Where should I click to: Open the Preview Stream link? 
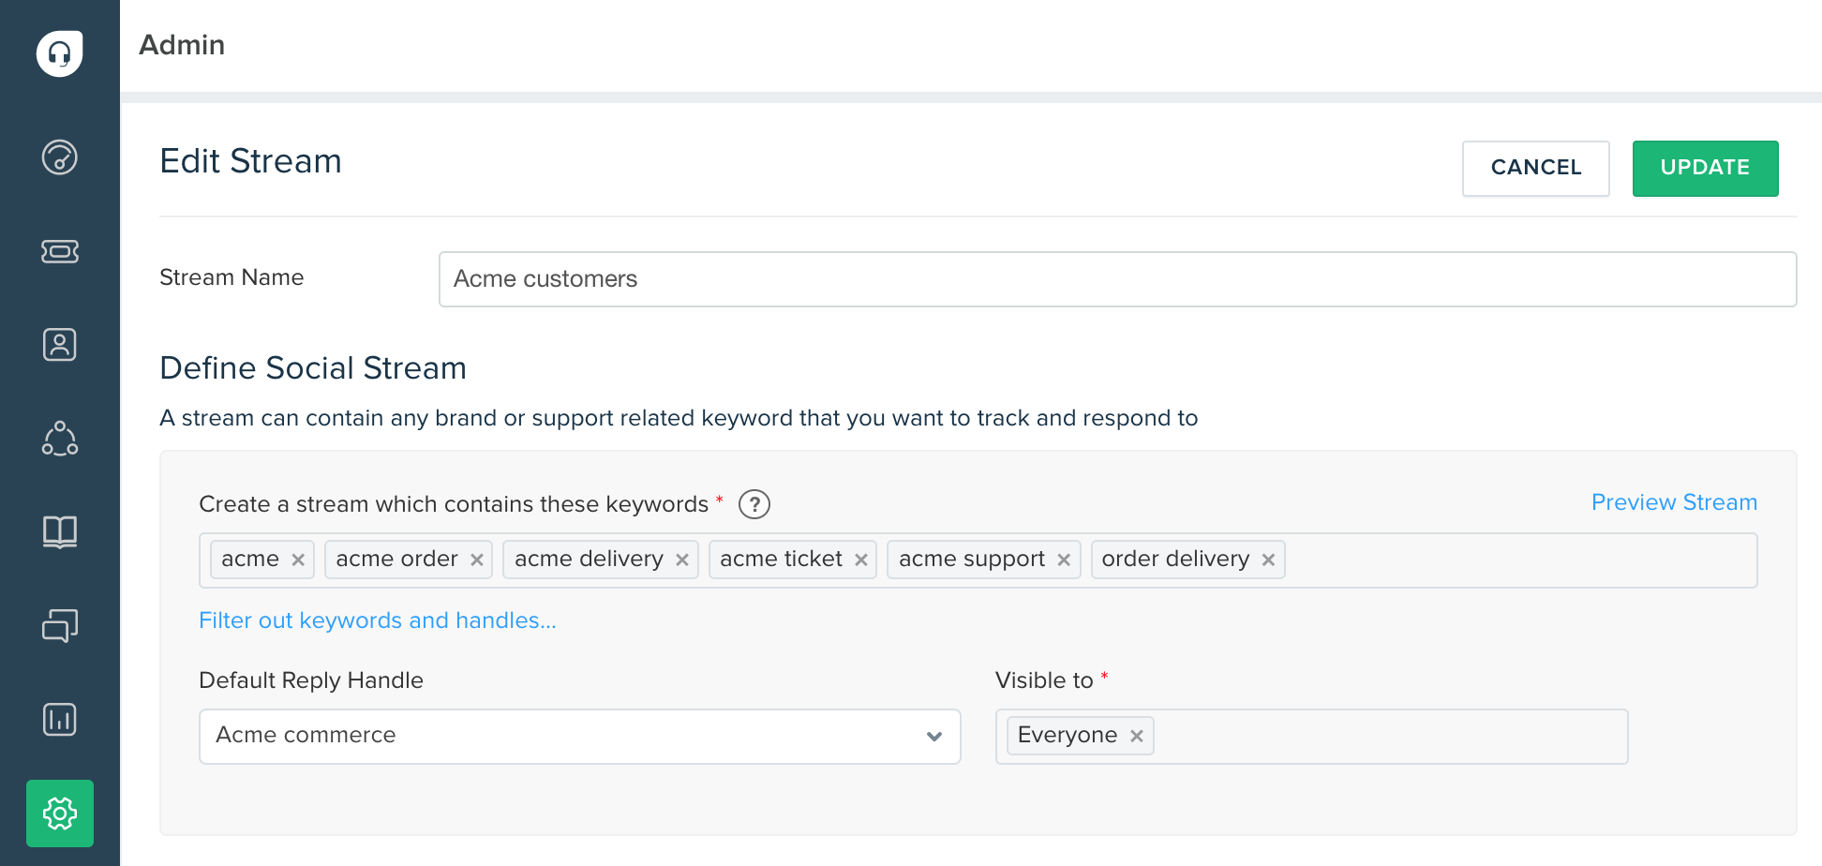(x=1674, y=502)
